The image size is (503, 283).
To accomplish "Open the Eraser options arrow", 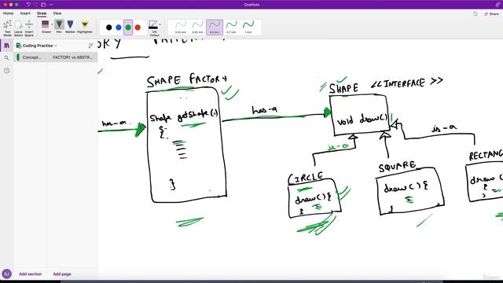I will [x=52, y=24].
